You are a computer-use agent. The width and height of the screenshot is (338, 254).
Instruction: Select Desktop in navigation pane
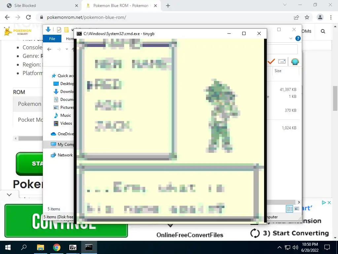(64, 84)
